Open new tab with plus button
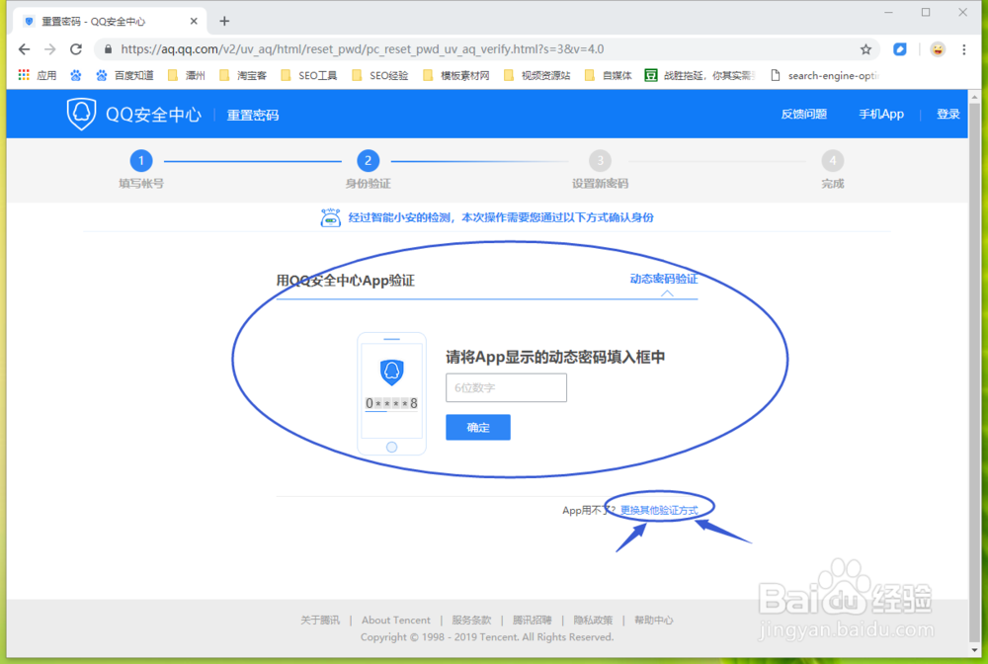Viewport: 988px width, 664px height. click(224, 21)
